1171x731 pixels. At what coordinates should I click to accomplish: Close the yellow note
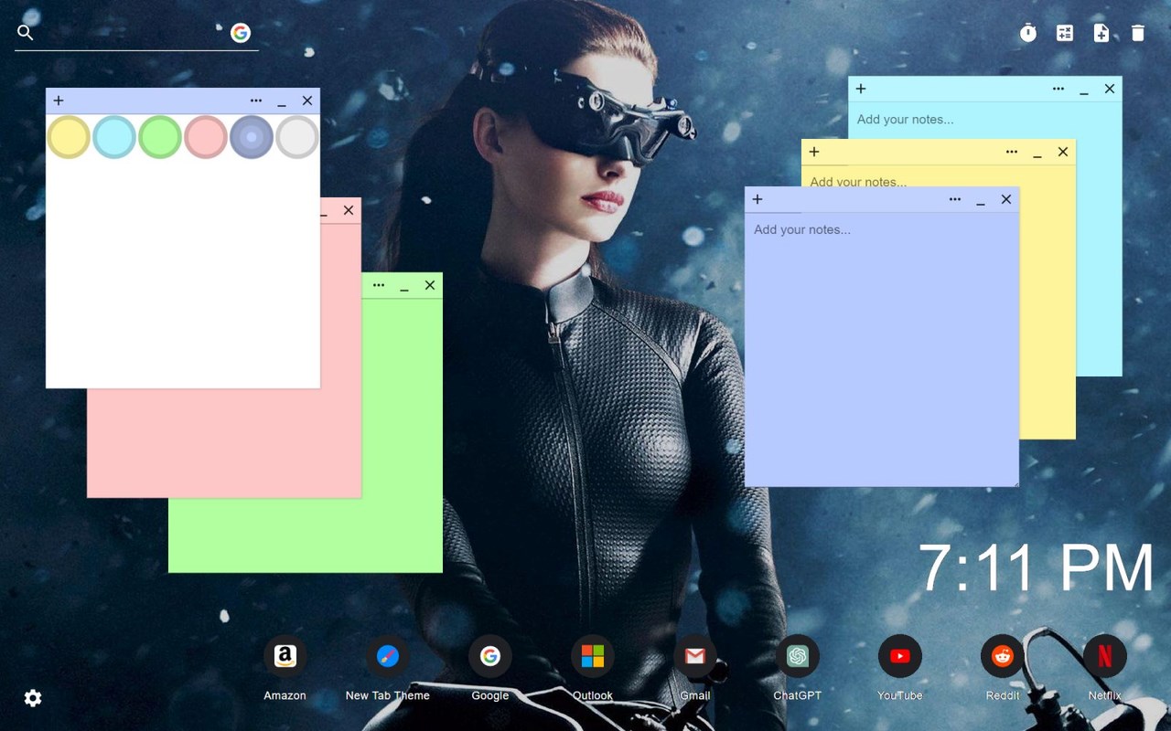(1063, 152)
